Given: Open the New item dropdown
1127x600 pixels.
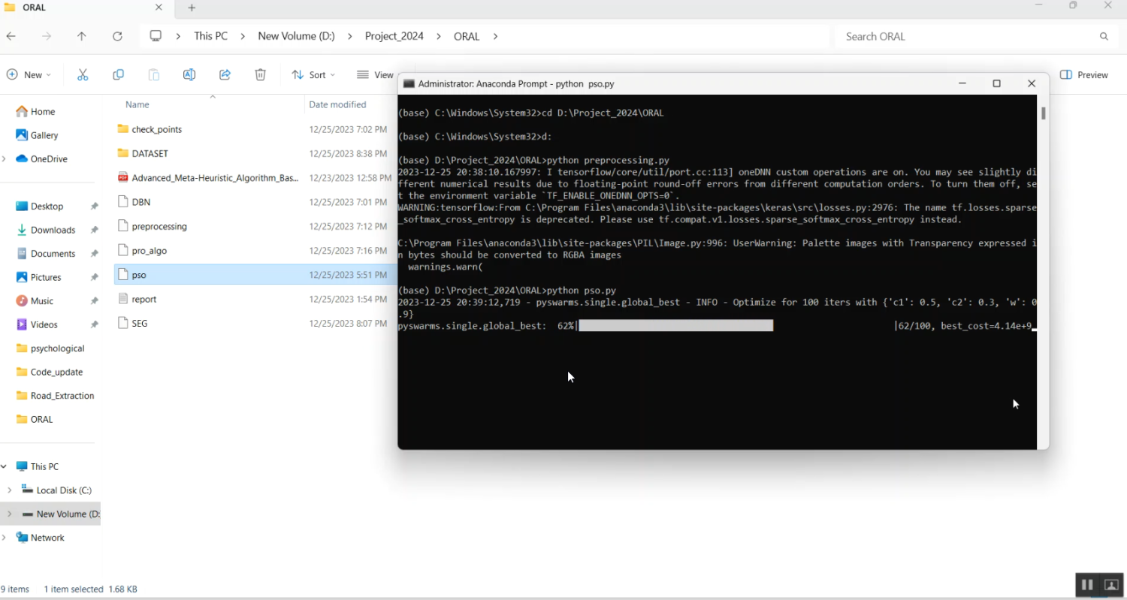Looking at the screenshot, I should (29, 75).
